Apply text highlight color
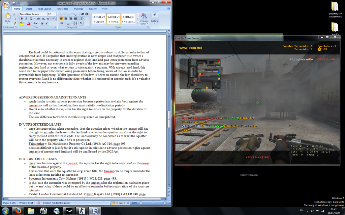Screen dimensions: 345x215 [x=22, y=23]
